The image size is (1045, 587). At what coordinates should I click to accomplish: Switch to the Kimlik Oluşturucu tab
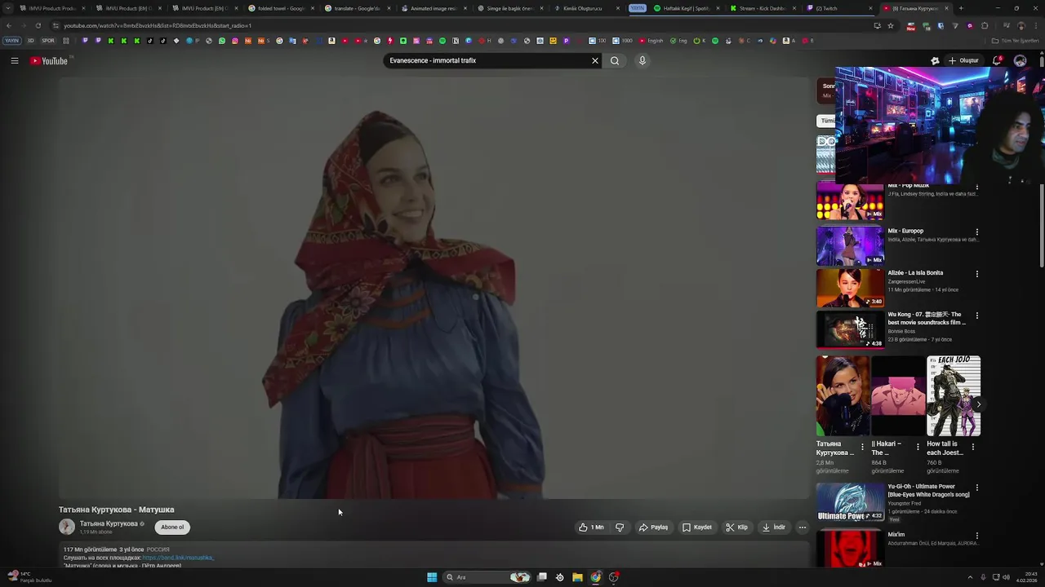pyautogui.click(x=585, y=8)
